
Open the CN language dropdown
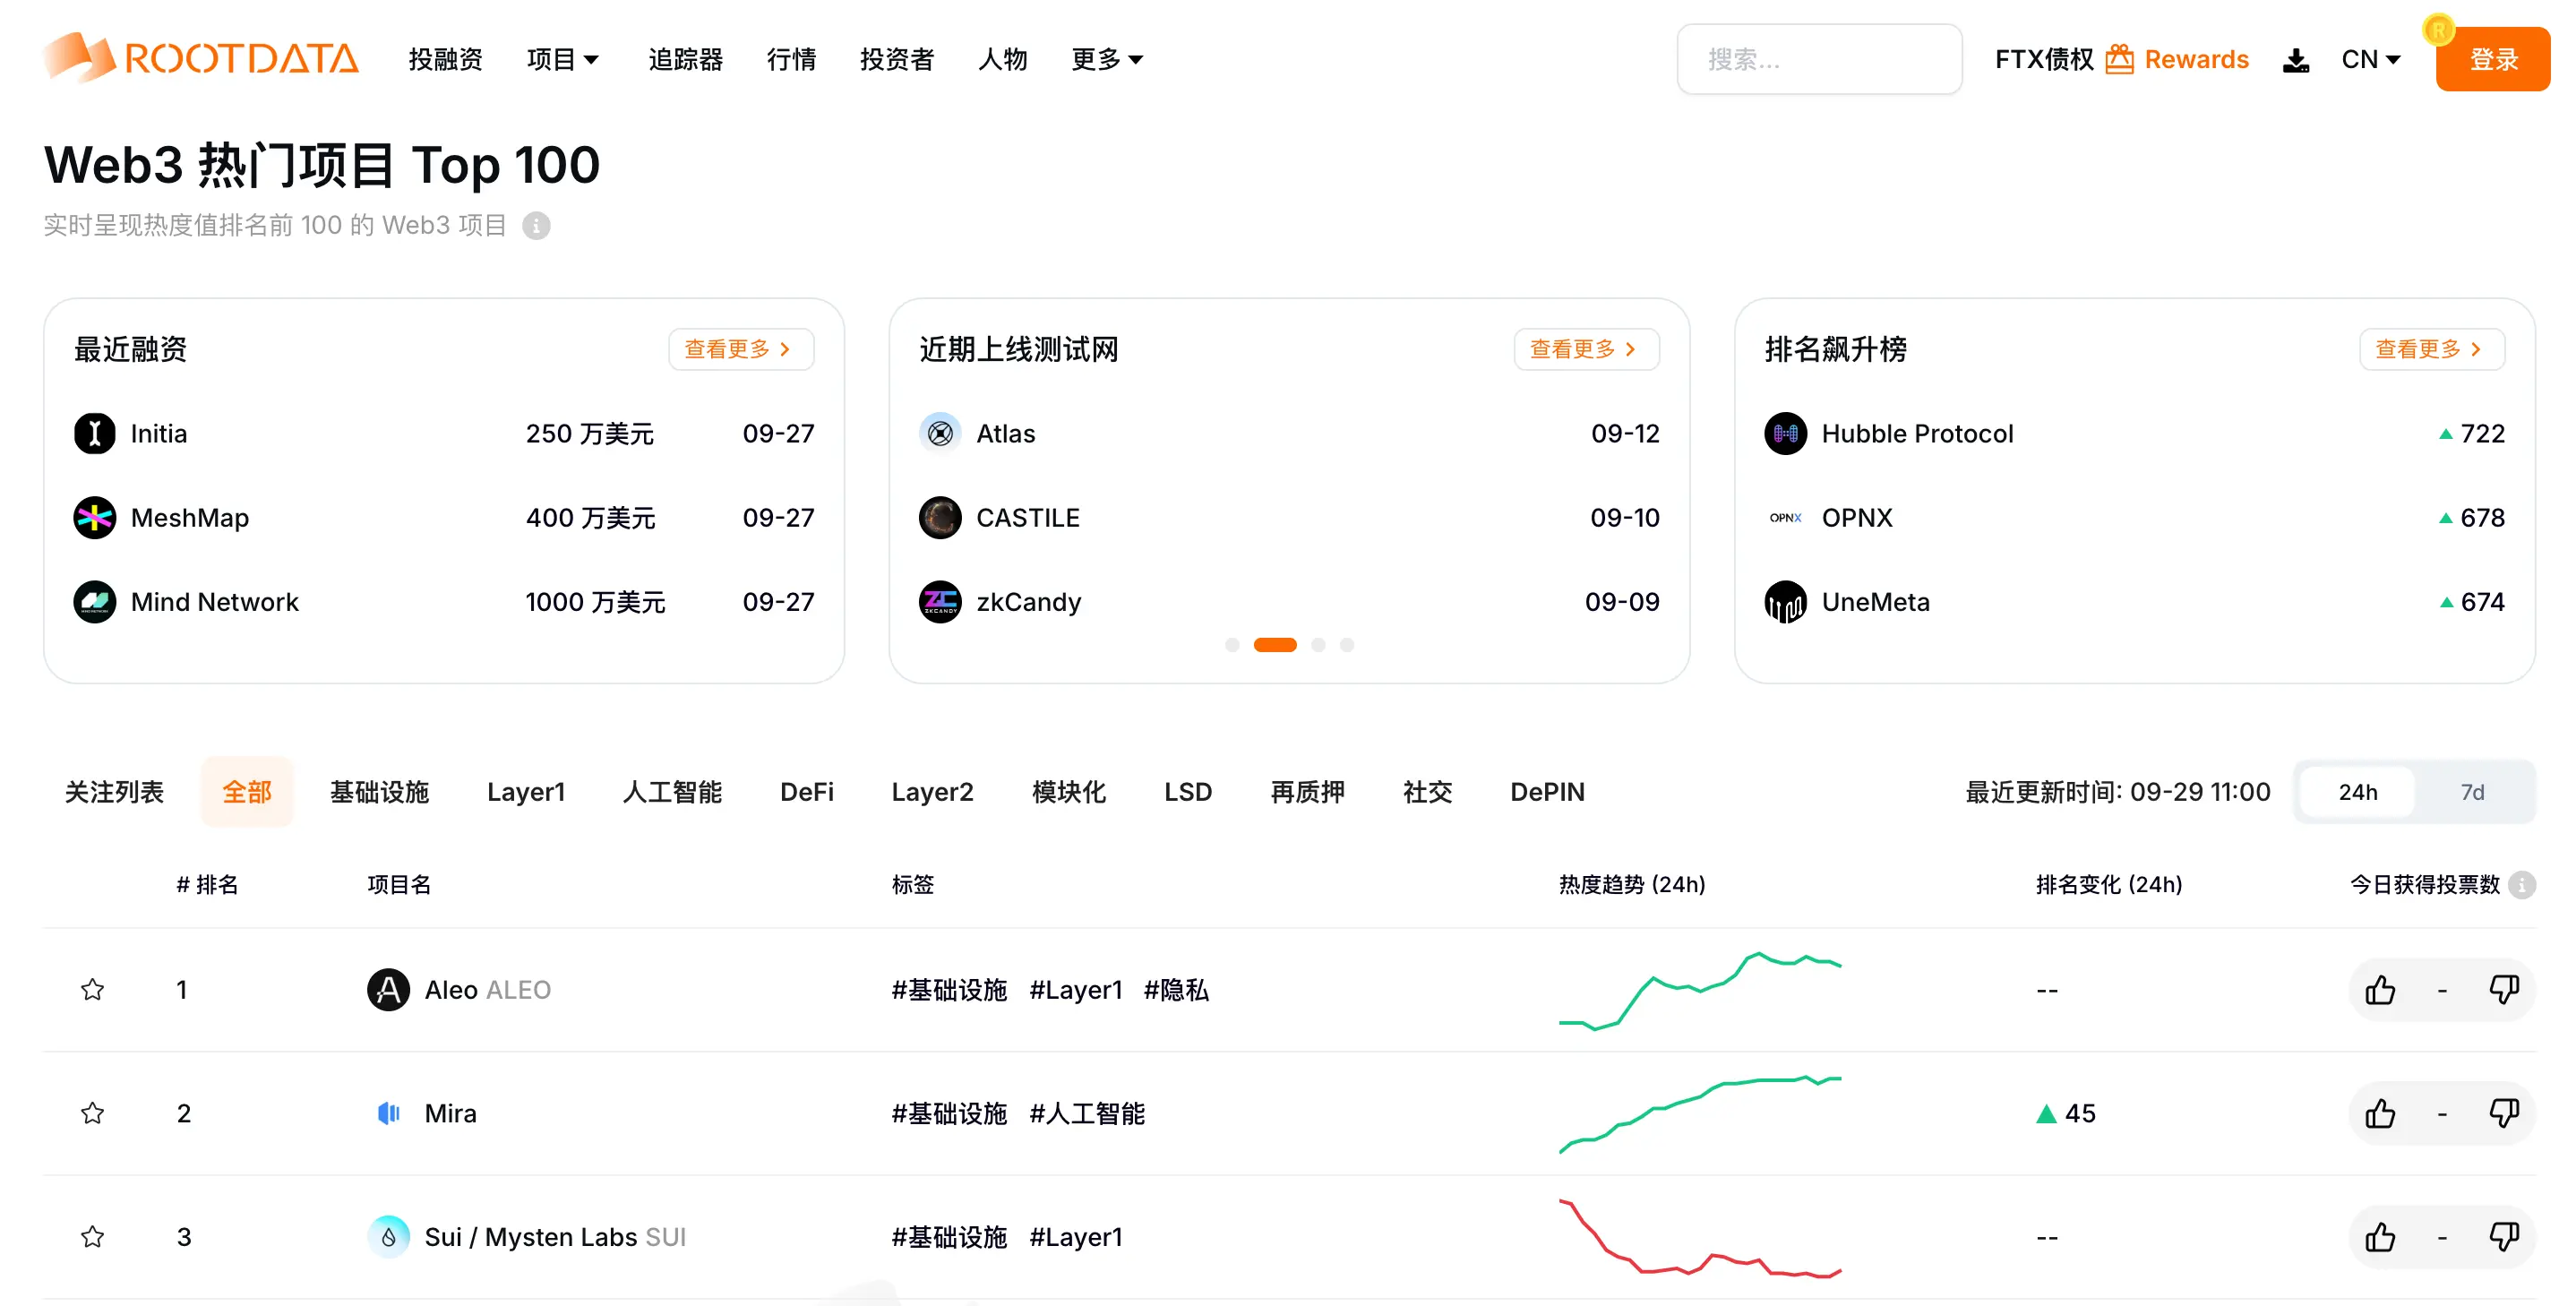coord(2370,60)
